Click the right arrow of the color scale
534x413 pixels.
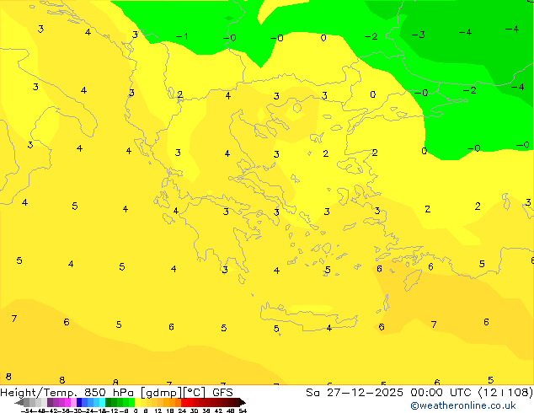tap(243, 403)
